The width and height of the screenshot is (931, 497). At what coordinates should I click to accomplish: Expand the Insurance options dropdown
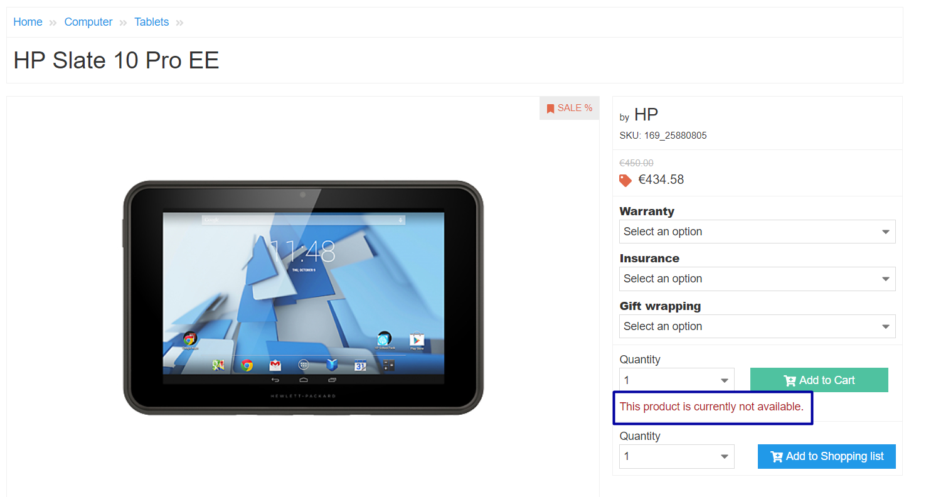tap(757, 279)
